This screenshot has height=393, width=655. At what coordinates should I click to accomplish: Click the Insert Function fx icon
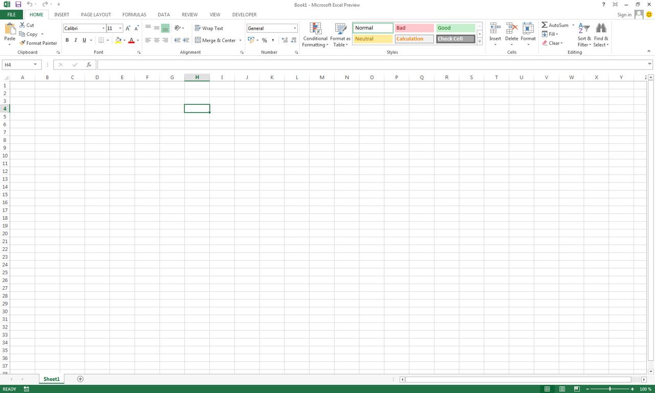click(x=89, y=65)
